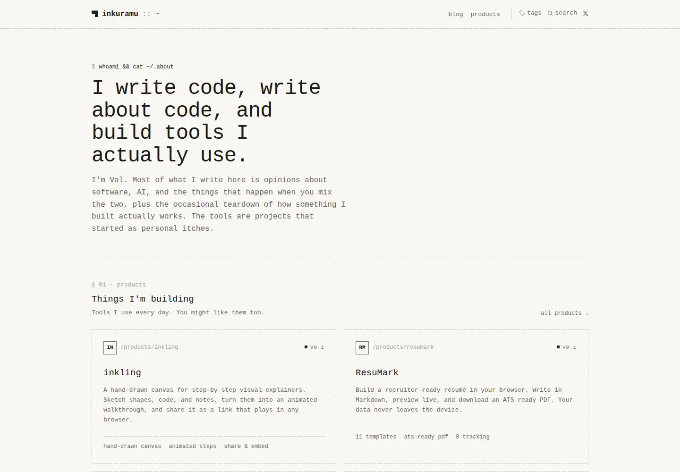The image size is (680, 472).
Task: Follow the all products link
Action: pyautogui.click(x=564, y=313)
